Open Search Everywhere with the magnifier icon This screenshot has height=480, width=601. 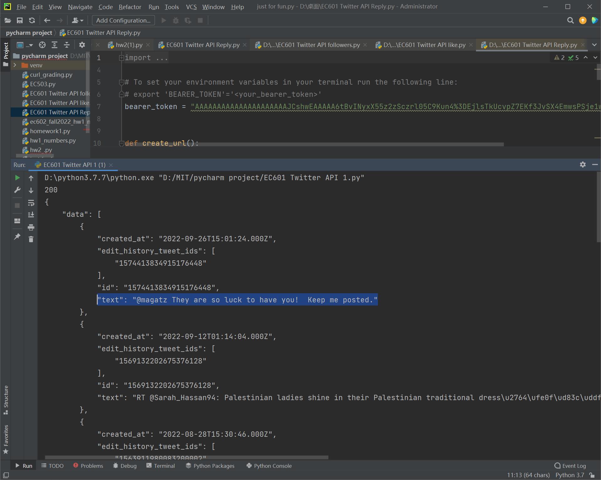click(x=570, y=20)
